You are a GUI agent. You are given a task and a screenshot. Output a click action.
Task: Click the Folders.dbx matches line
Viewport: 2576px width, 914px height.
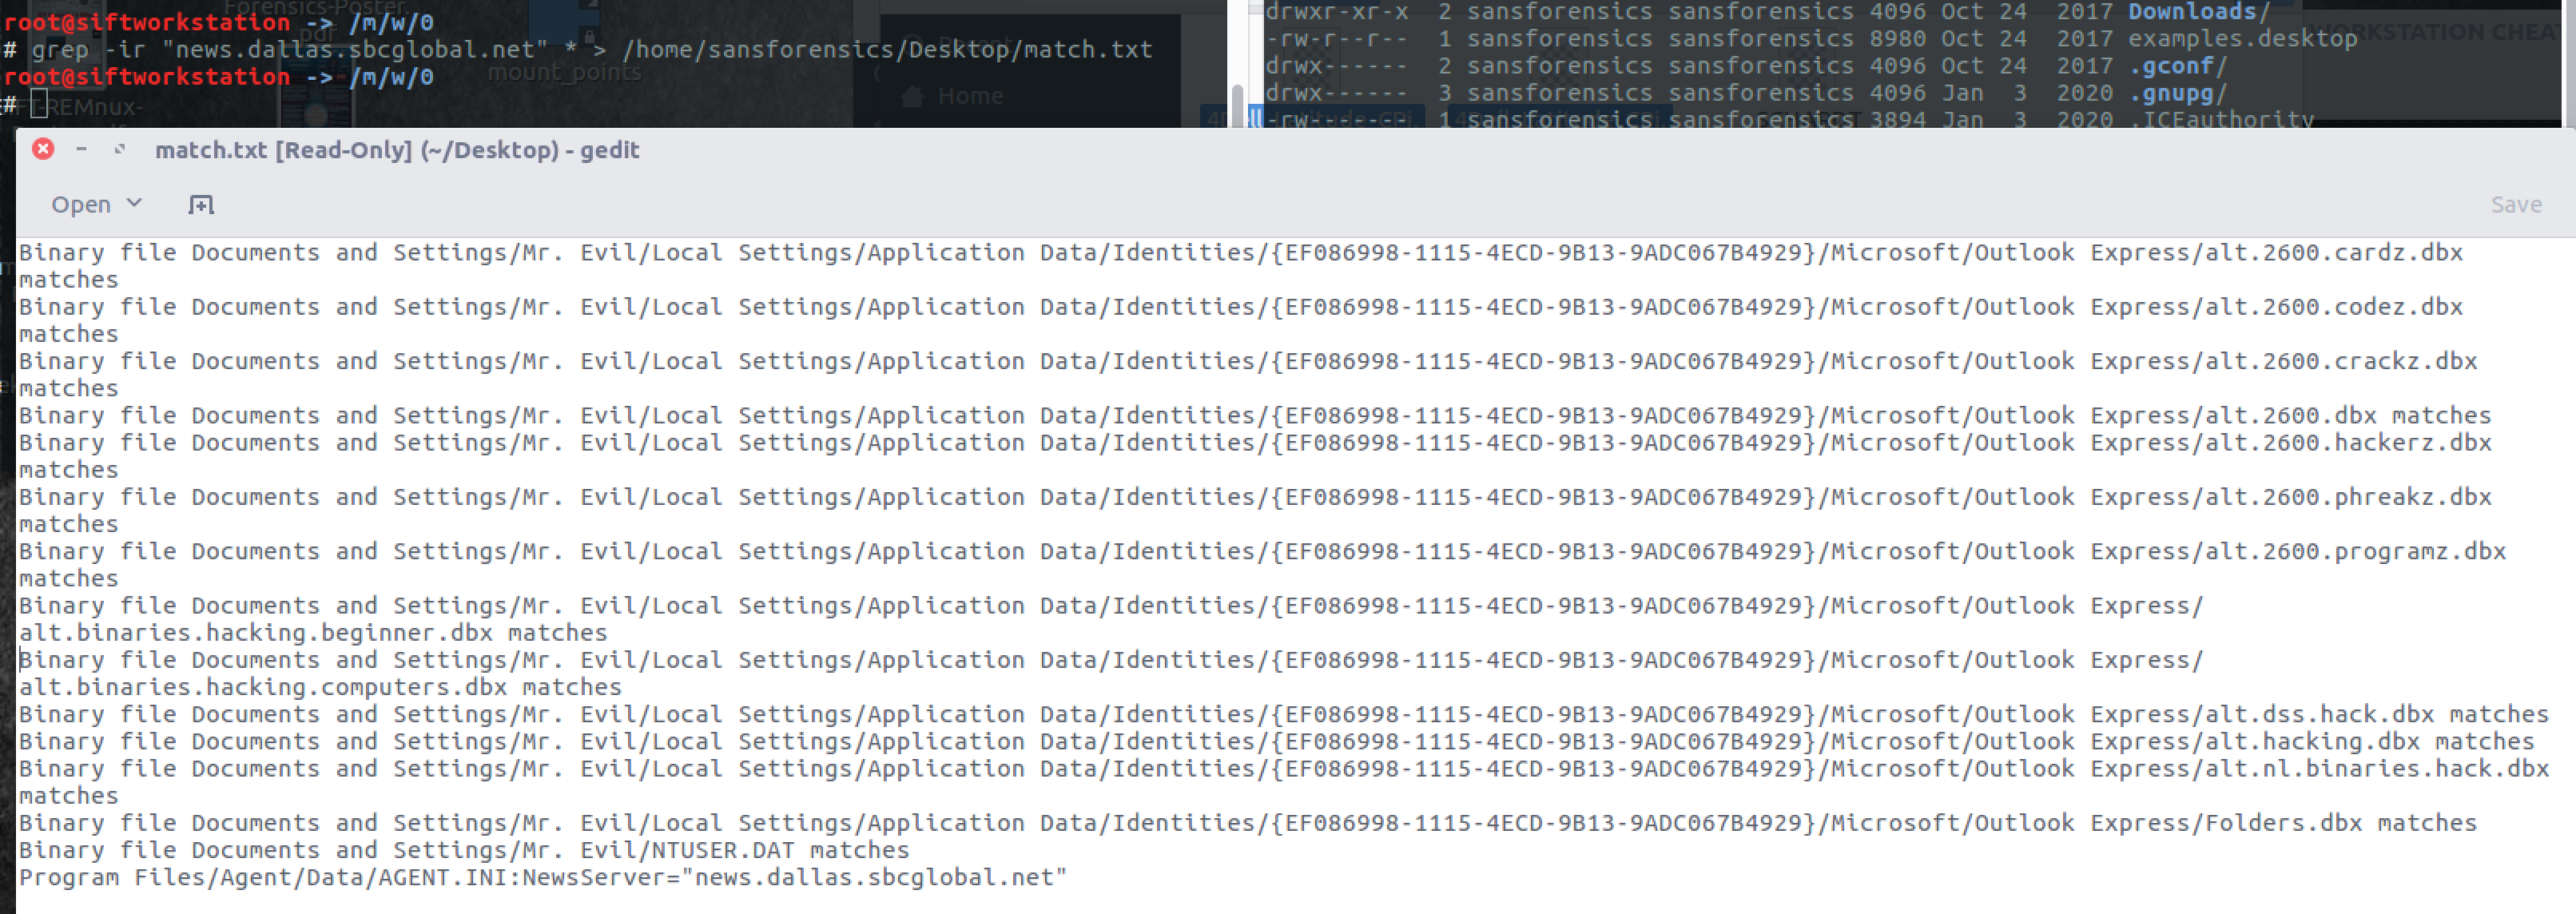(2340, 823)
